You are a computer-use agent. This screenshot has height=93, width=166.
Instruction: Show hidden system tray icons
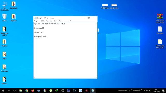pyautogui.click(x=144, y=91)
